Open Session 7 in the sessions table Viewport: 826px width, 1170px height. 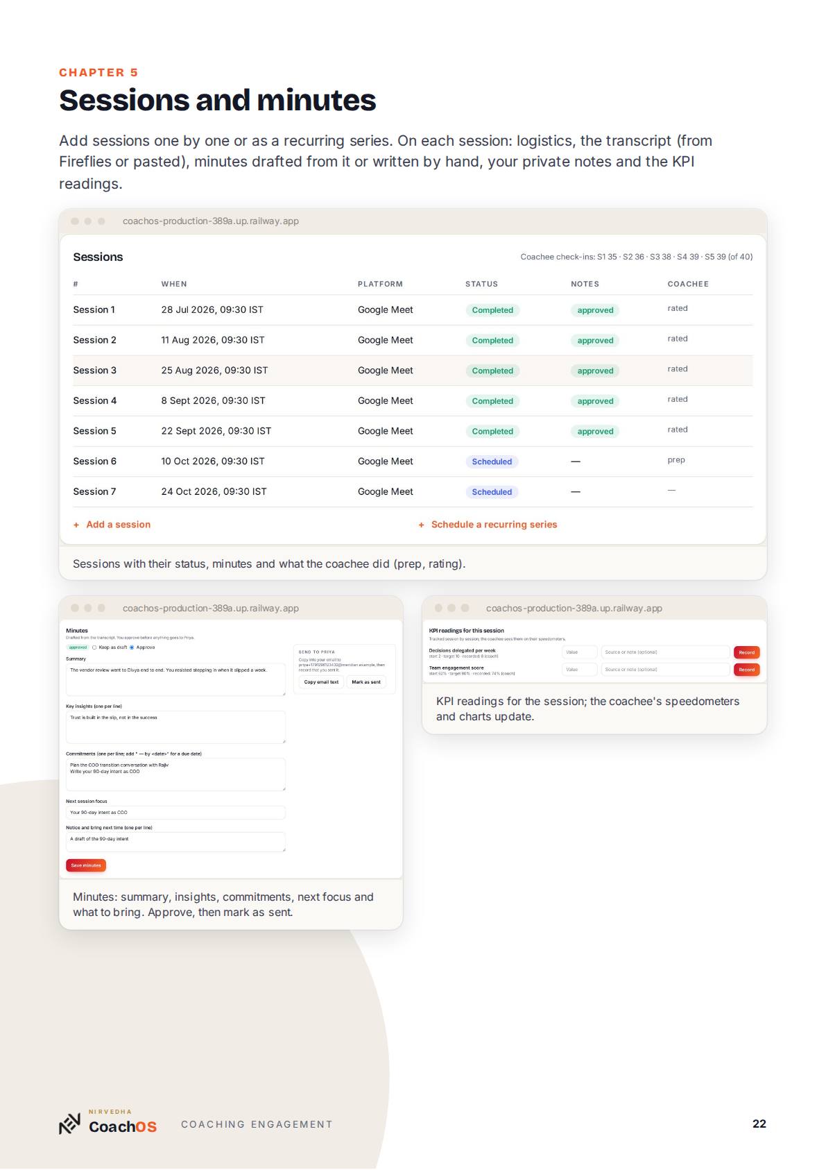pos(413,492)
